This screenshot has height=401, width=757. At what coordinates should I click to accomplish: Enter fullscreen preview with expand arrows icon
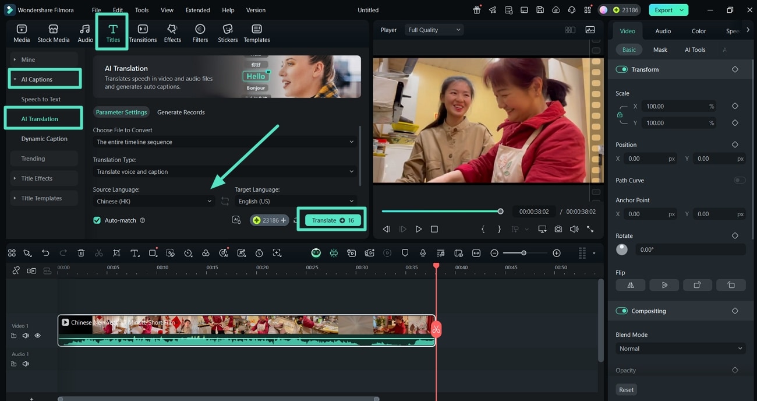590,229
